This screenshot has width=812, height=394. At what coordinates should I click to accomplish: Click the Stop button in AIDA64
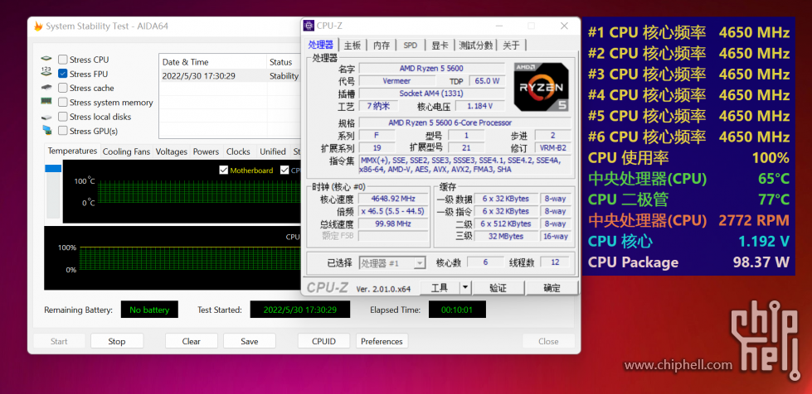click(116, 341)
